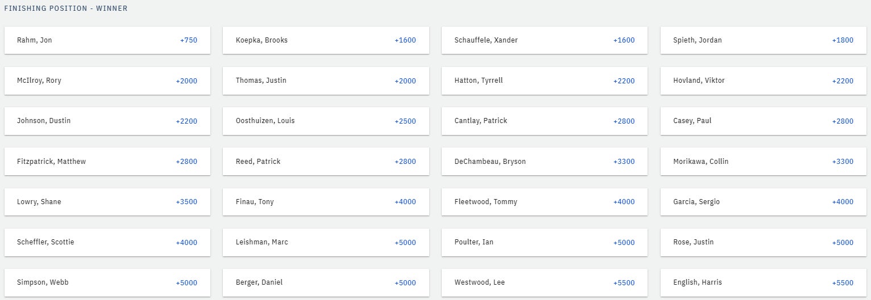Pick Simpson, Webb at +5000
This screenshot has width=871, height=300.
107,282
